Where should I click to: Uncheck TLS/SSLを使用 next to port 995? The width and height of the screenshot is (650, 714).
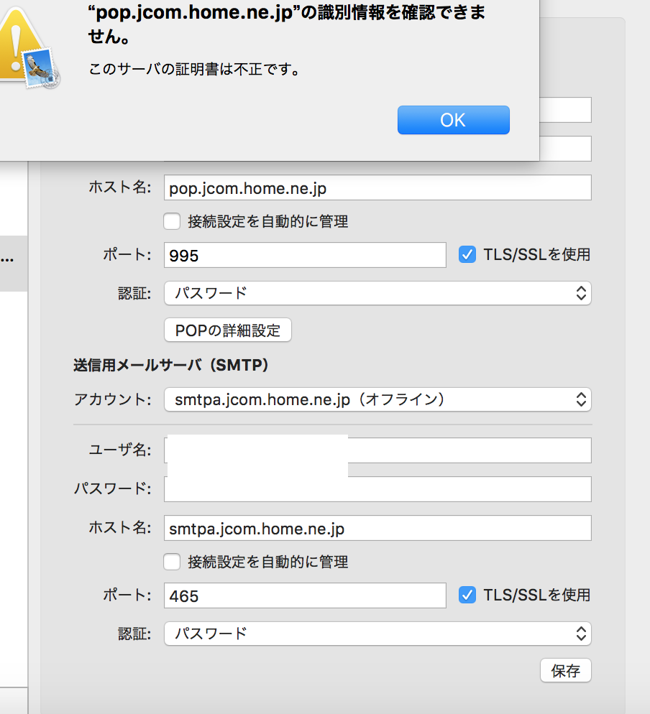point(467,254)
